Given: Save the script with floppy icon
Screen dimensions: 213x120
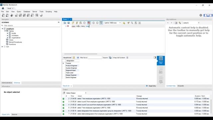Looking at the screenshot, I should point(69,23).
